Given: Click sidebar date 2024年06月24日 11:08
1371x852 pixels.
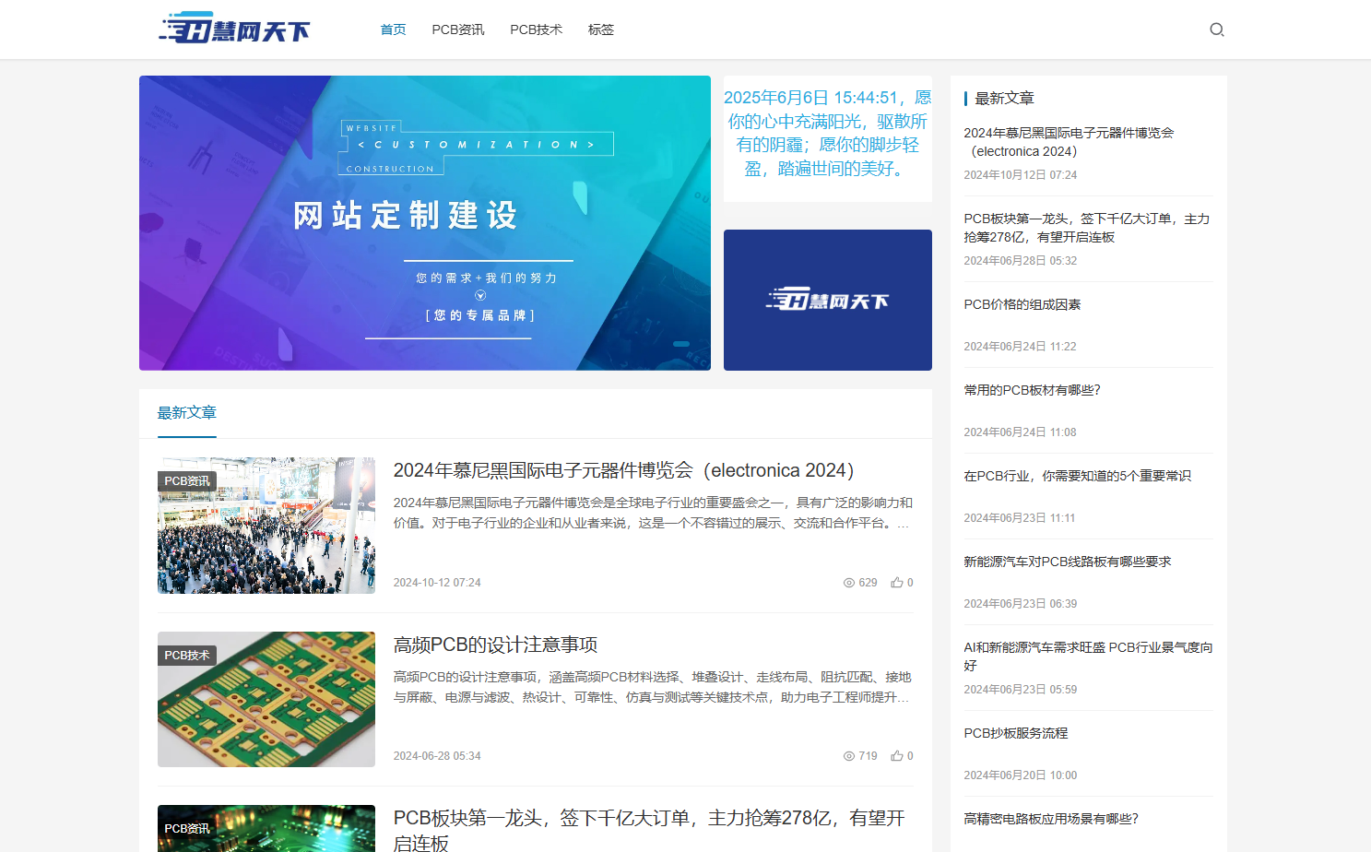Looking at the screenshot, I should point(1021,432).
